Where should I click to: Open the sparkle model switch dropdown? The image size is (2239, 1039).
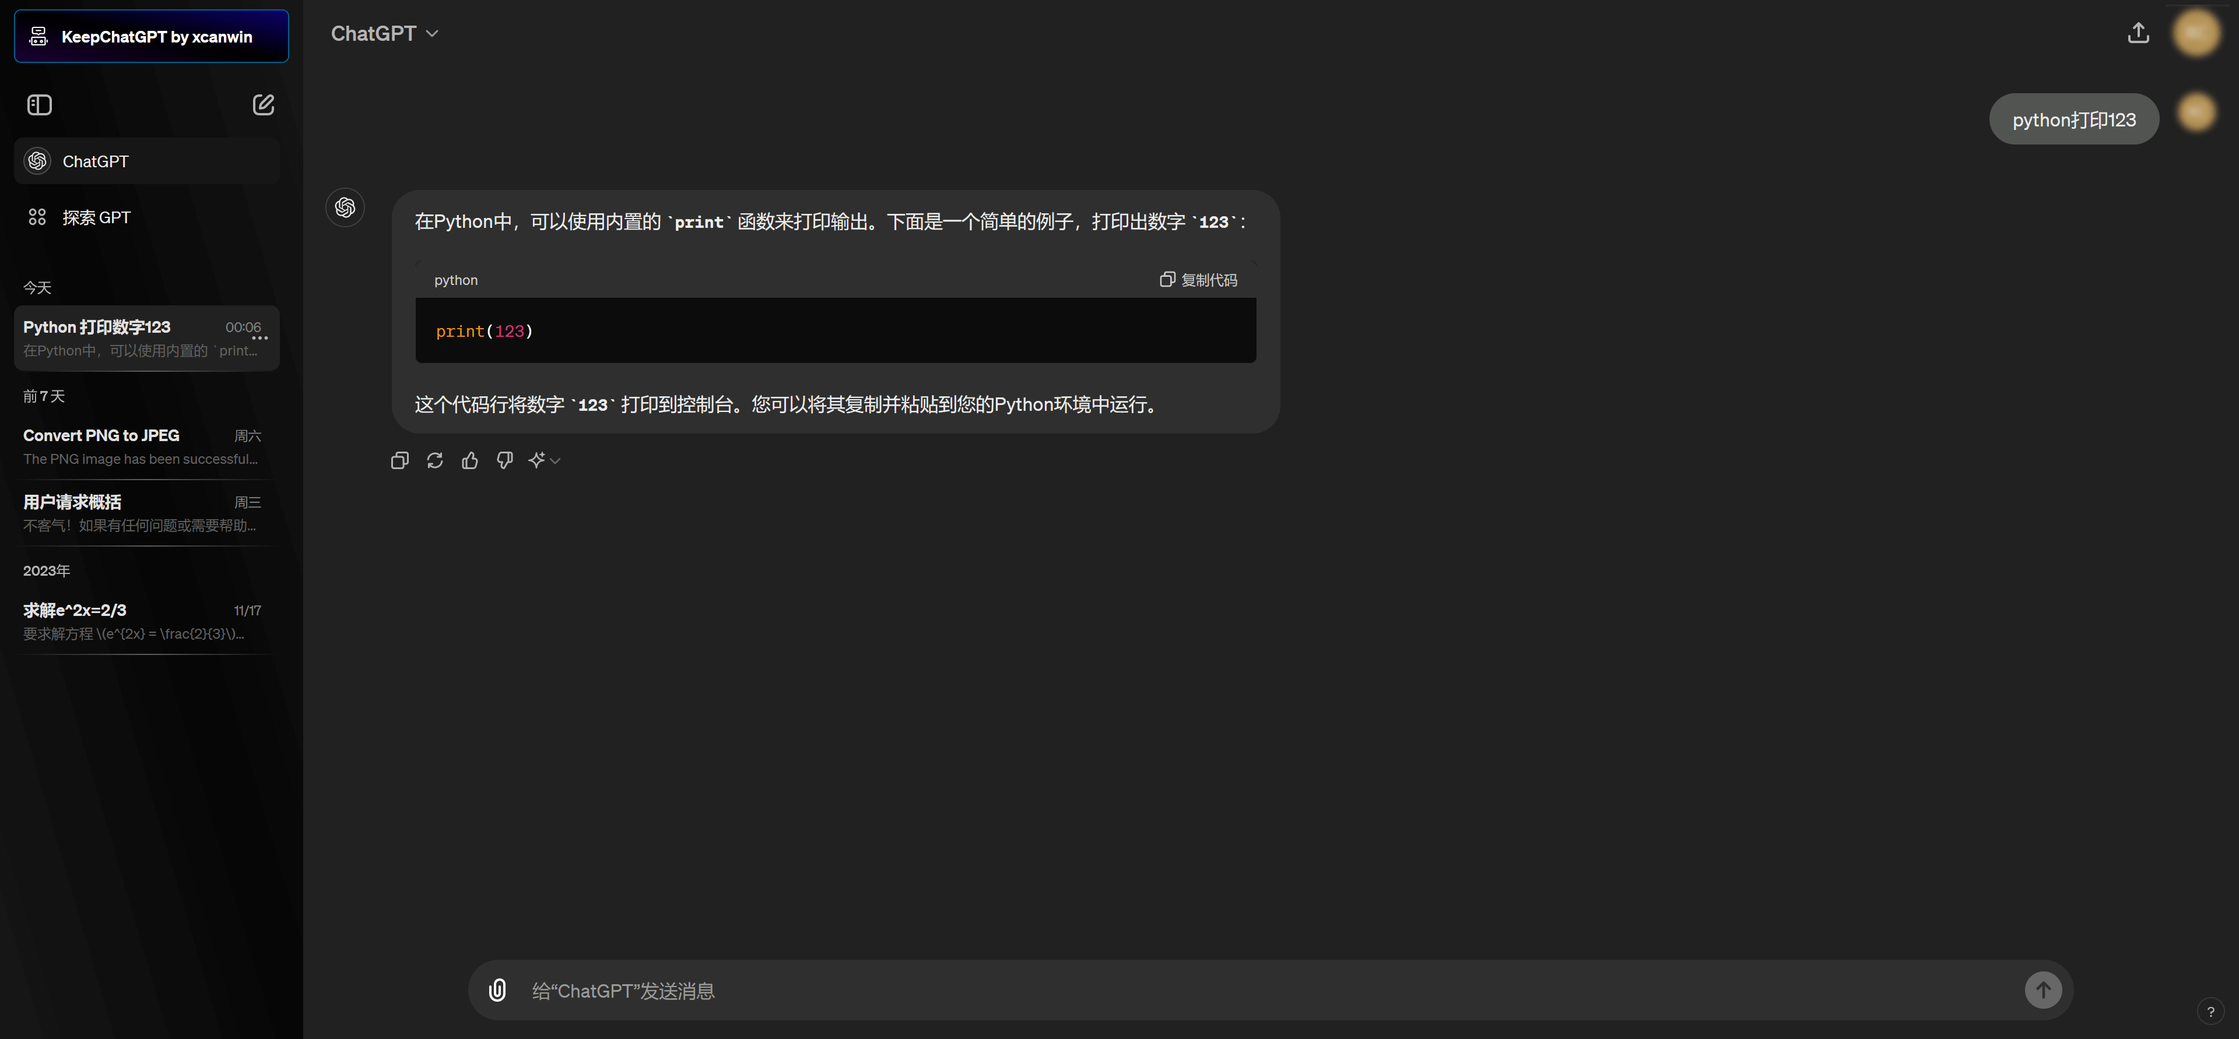pyautogui.click(x=545, y=460)
